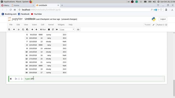Open the speed dial start page icon
The width and height of the screenshot is (175, 98).
click(15, 10)
